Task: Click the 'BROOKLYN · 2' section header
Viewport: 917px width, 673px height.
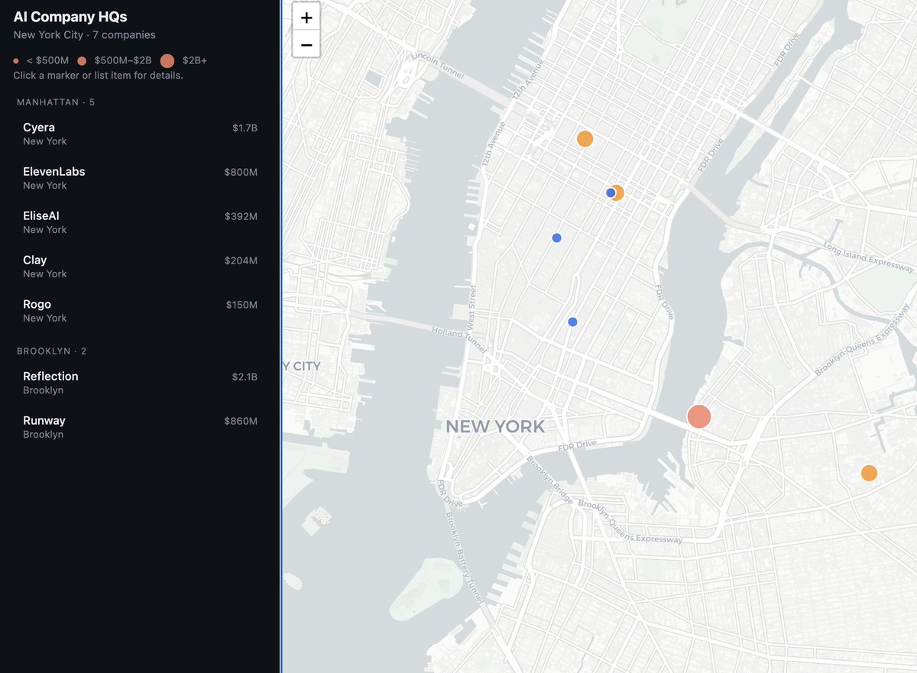Action: coord(52,351)
